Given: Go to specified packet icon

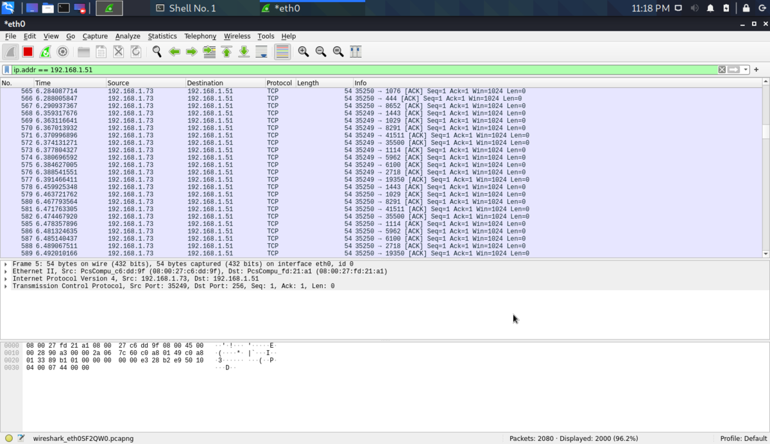Looking at the screenshot, I should 209,52.
